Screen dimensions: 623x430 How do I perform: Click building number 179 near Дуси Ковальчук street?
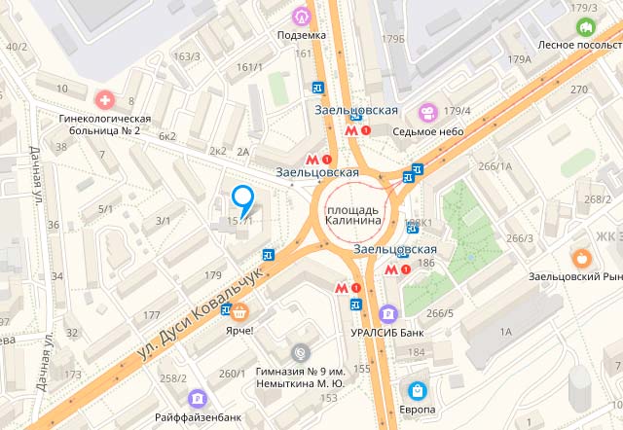click(x=213, y=274)
